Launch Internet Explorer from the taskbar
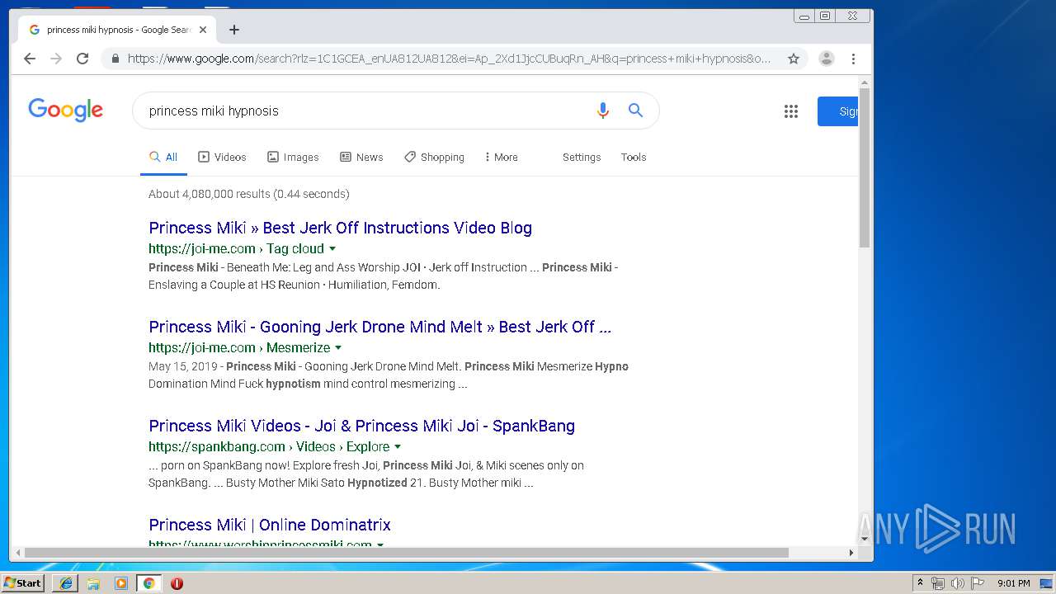Image resolution: width=1056 pixels, height=594 pixels. [66, 583]
